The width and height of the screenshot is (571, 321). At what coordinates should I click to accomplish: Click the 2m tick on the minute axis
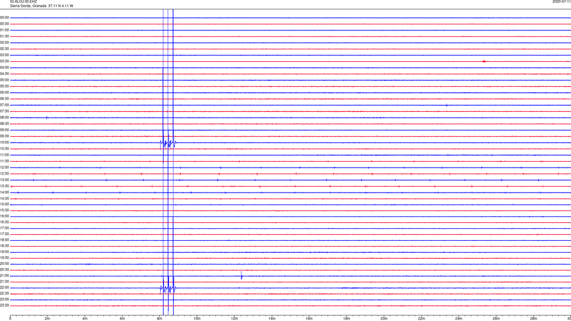[x=48, y=319]
